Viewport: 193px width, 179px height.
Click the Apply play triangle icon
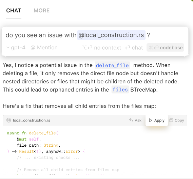150,120
